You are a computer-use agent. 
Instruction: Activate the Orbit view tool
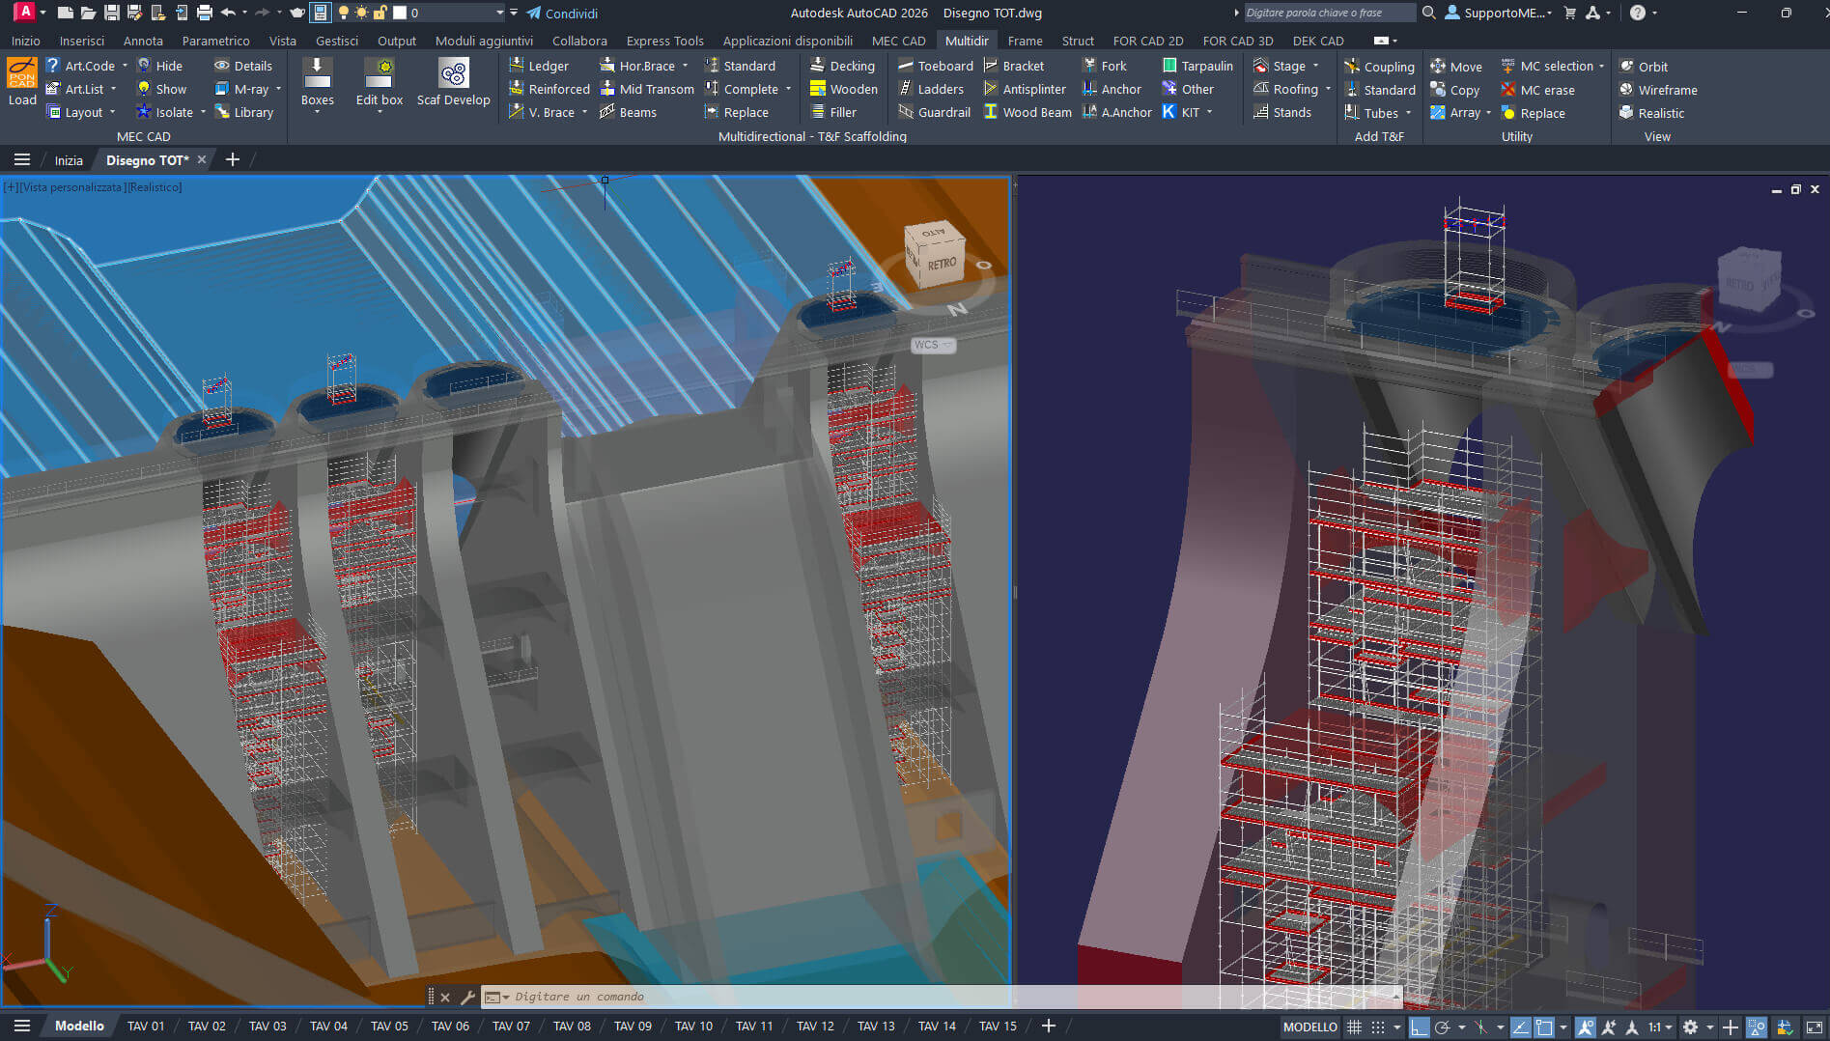[x=1644, y=67]
